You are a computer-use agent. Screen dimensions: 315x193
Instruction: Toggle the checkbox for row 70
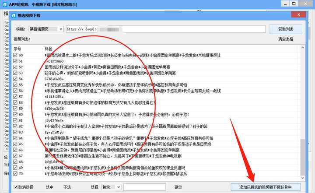click(15, 173)
